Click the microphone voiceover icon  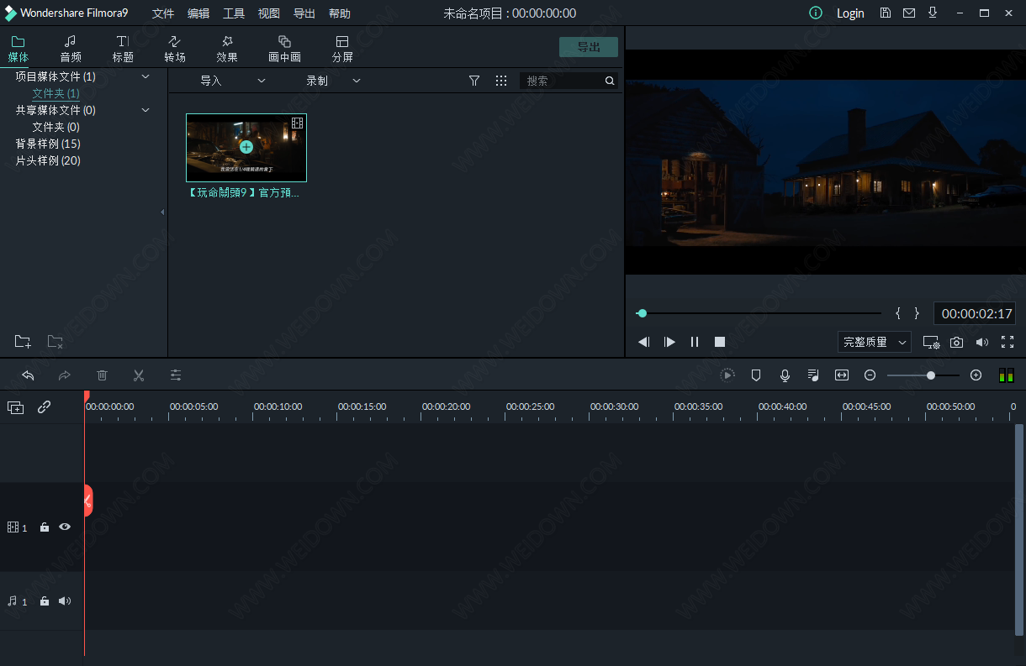(785, 375)
